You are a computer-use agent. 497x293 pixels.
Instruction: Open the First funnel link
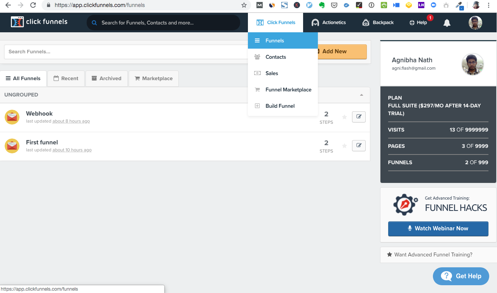pos(42,142)
